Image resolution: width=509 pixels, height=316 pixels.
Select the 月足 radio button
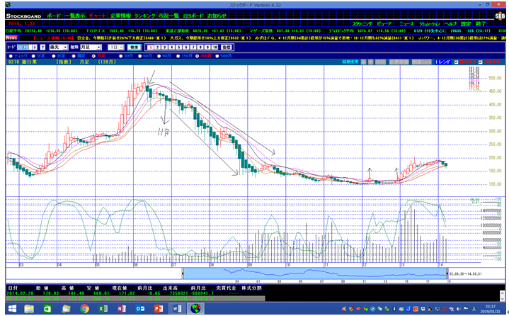pyautogui.click(x=94, y=56)
